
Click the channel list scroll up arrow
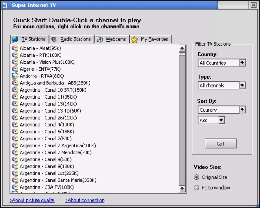(x=182, y=48)
